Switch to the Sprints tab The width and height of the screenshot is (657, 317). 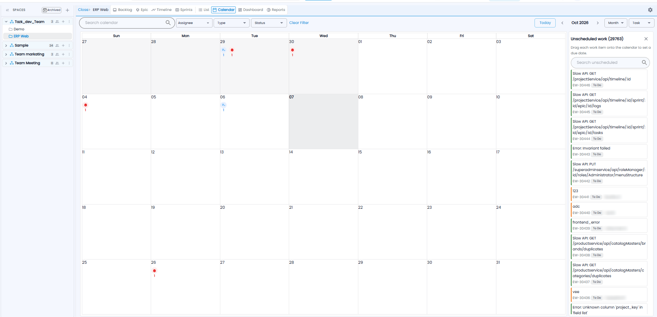(184, 10)
